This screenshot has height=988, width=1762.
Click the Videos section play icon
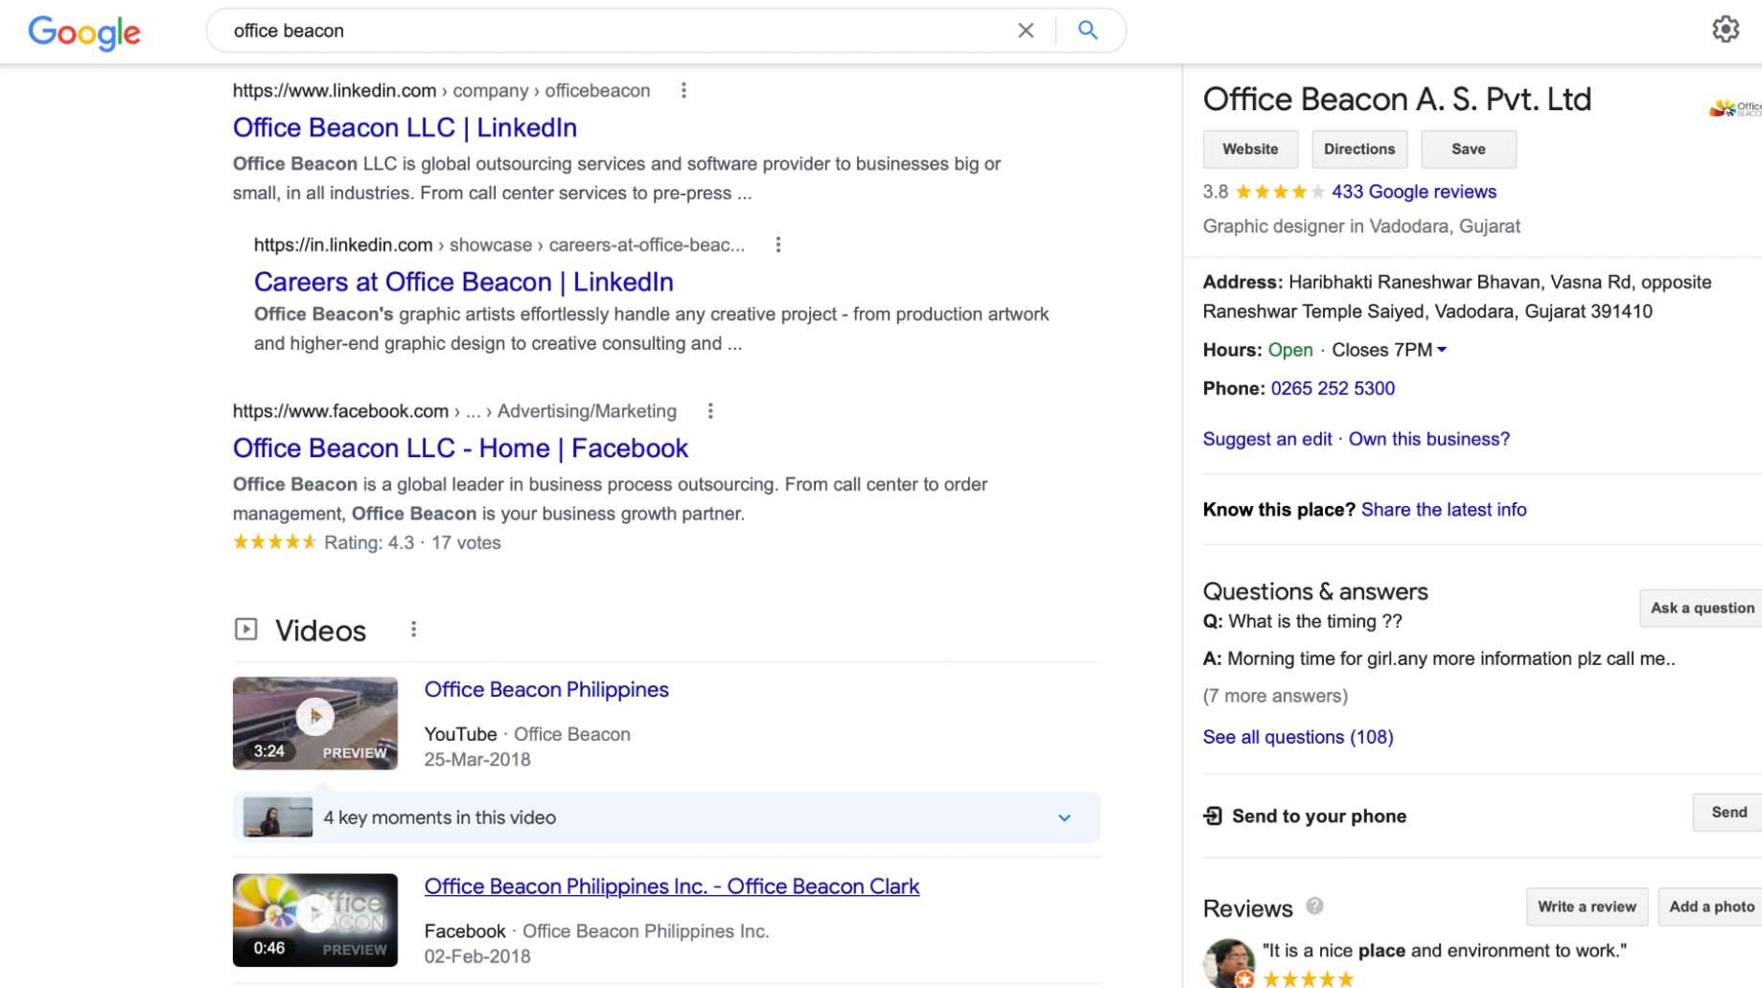(x=246, y=630)
